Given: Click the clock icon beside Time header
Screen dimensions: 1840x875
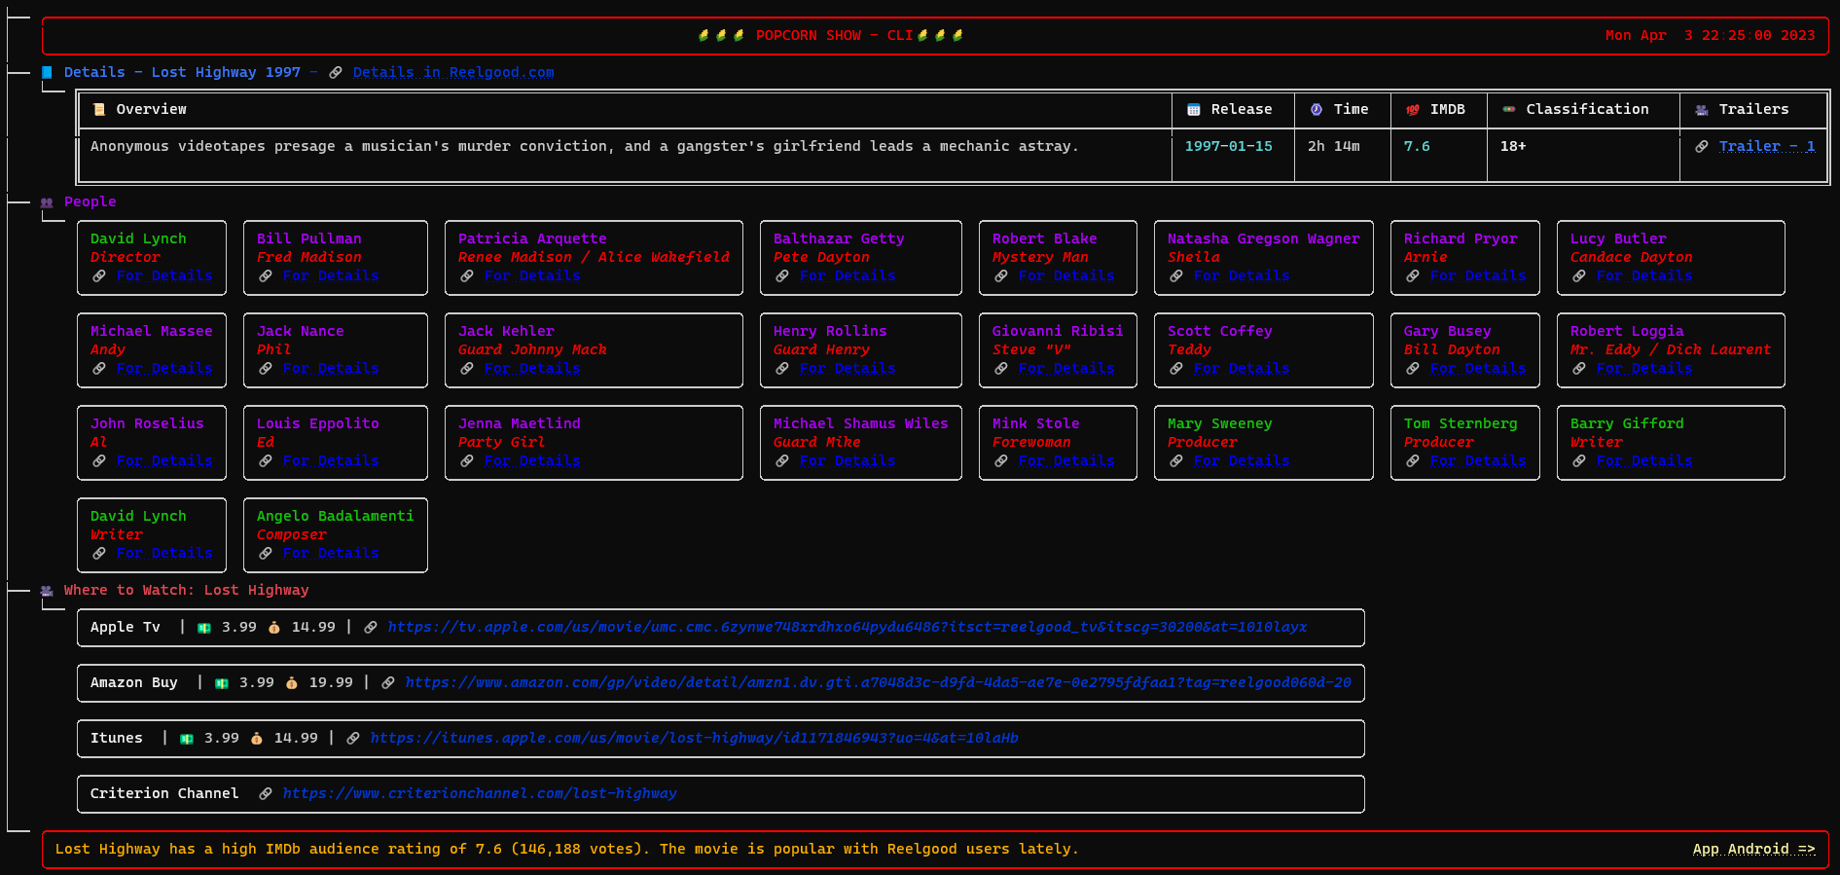Looking at the screenshot, I should (1316, 110).
